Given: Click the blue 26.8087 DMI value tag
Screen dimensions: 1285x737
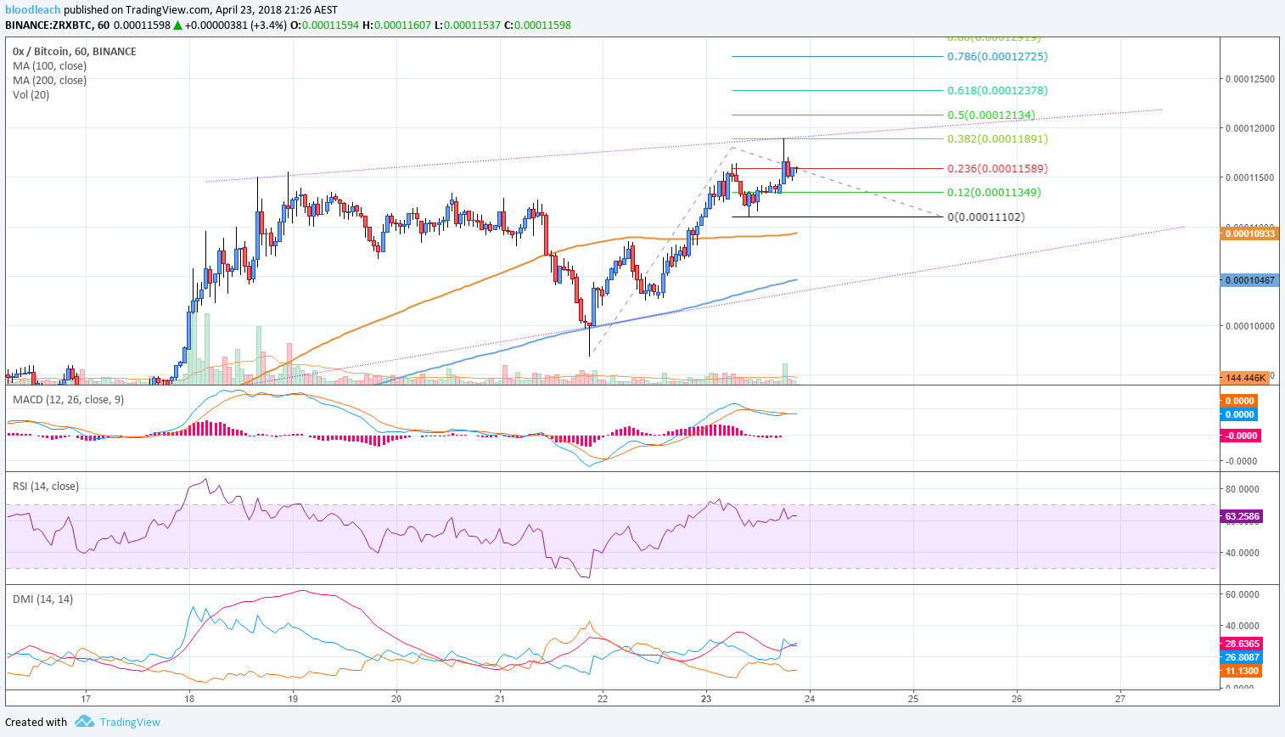Looking at the screenshot, I should pos(1242,656).
